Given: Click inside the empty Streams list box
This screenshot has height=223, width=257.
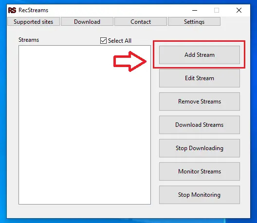Looking at the screenshot, I should pyautogui.click(x=85, y=125).
